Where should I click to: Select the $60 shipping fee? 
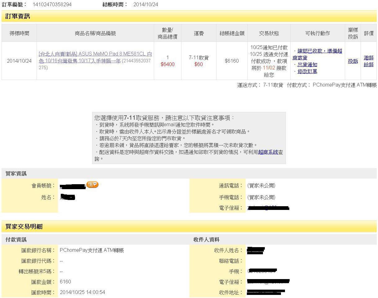[198, 64]
